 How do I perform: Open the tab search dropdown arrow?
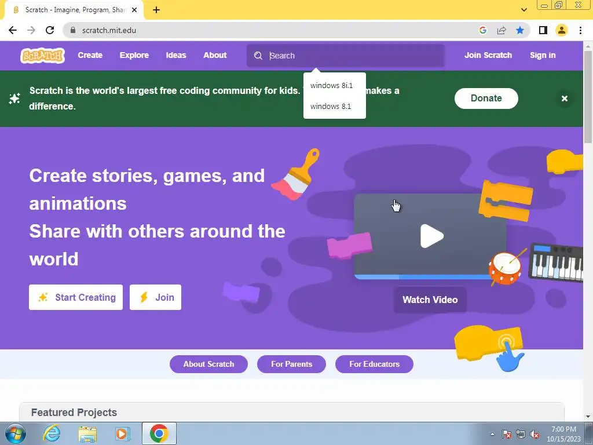[524, 10]
